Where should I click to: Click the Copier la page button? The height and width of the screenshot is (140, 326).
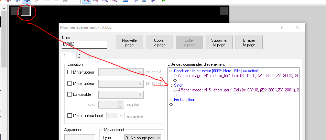click(160, 42)
